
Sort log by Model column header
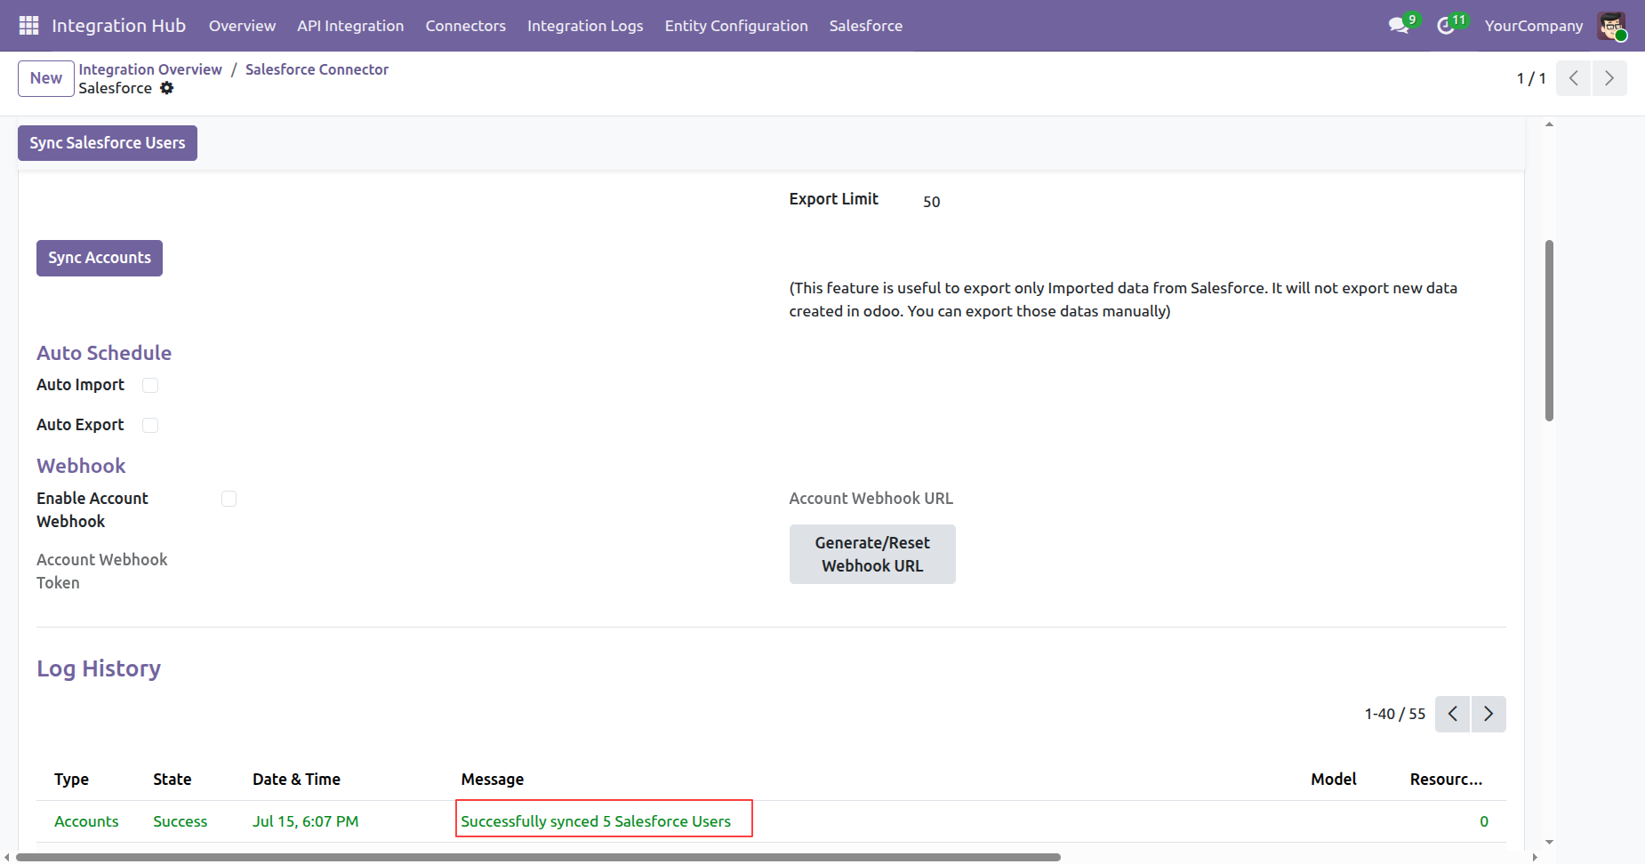pos(1333,780)
